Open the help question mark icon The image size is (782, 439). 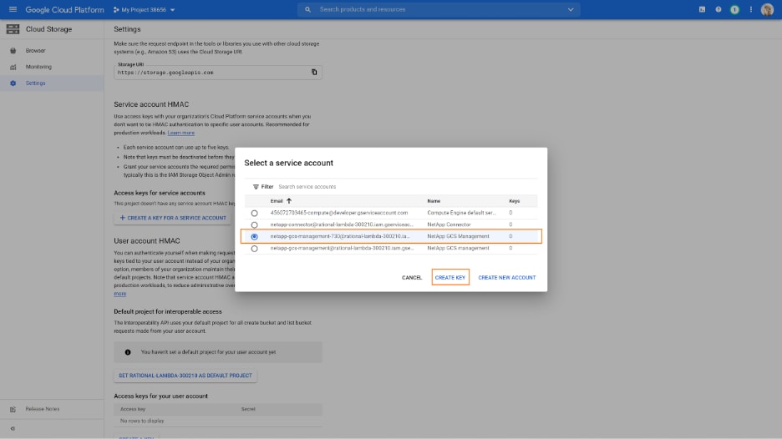(719, 9)
